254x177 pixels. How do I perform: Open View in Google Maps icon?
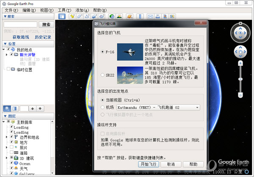172,17
